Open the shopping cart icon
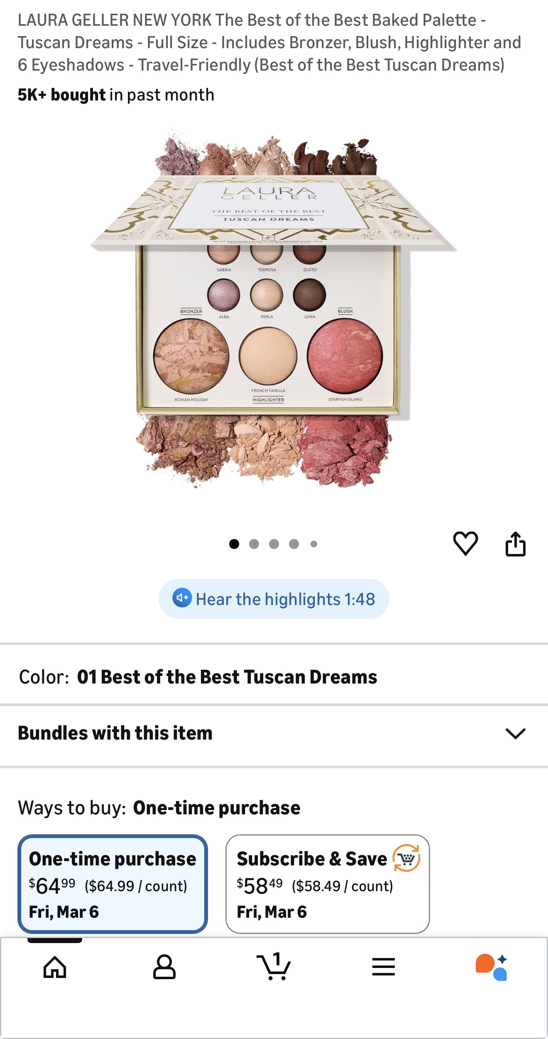548x1039 pixels. pyautogui.click(x=274, y=966)
